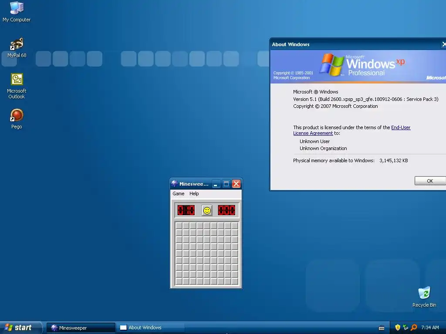Select the Pego shortcut icon
The width and height of the screenshot is (446, 334).
(x=17, y=119)
